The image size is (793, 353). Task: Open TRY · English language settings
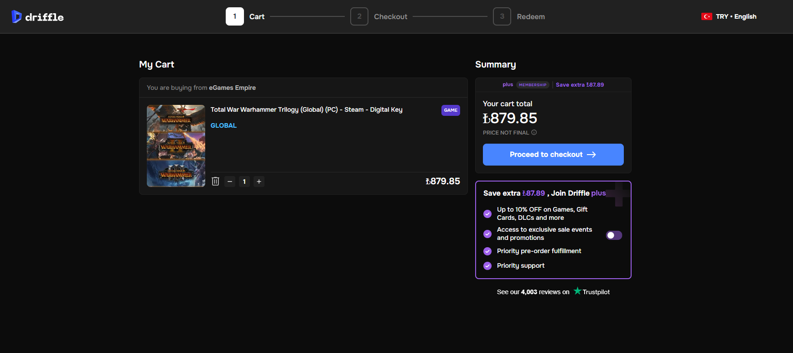click(x=736, y=16)
